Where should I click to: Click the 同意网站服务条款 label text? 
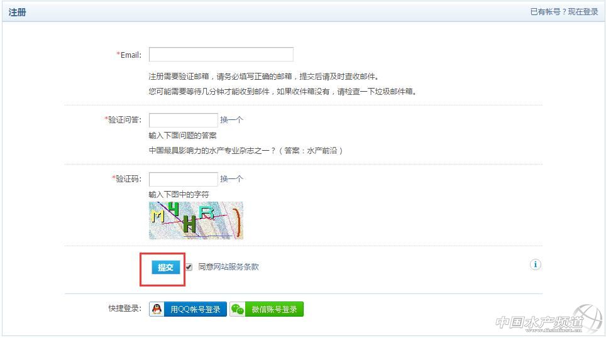(x=228, y=267)
